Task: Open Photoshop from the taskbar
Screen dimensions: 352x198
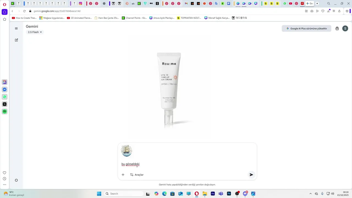Action: 229,194
